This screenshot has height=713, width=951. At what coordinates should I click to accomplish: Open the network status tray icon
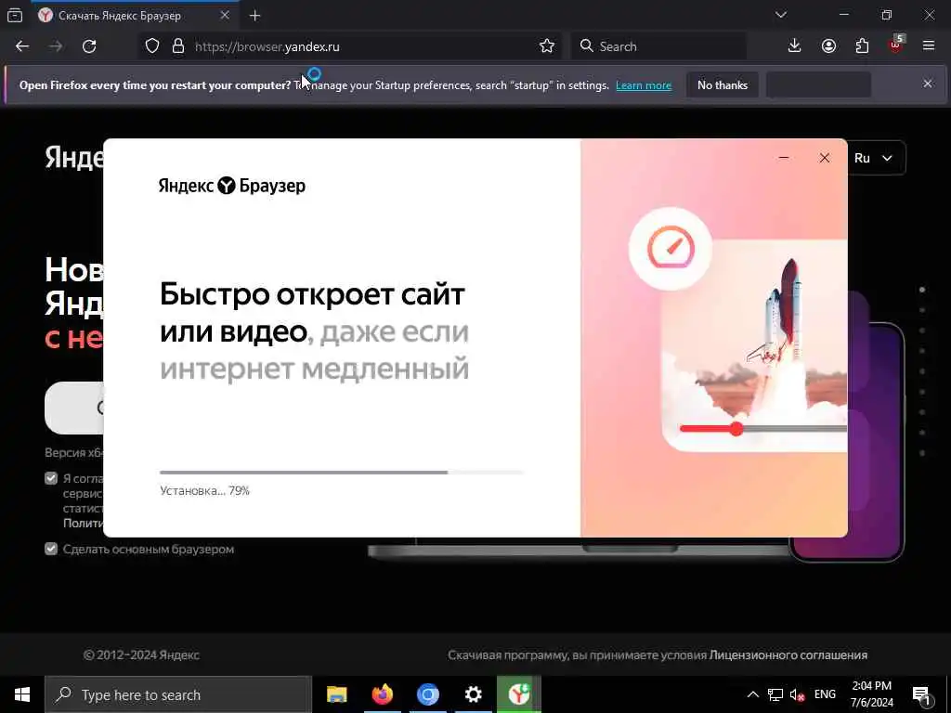775,694
